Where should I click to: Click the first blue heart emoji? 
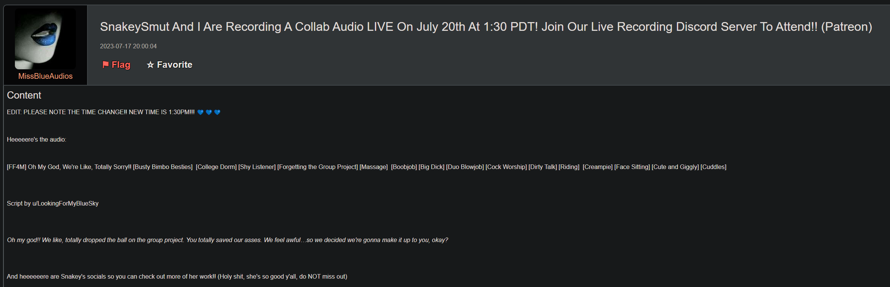[200, 112]
